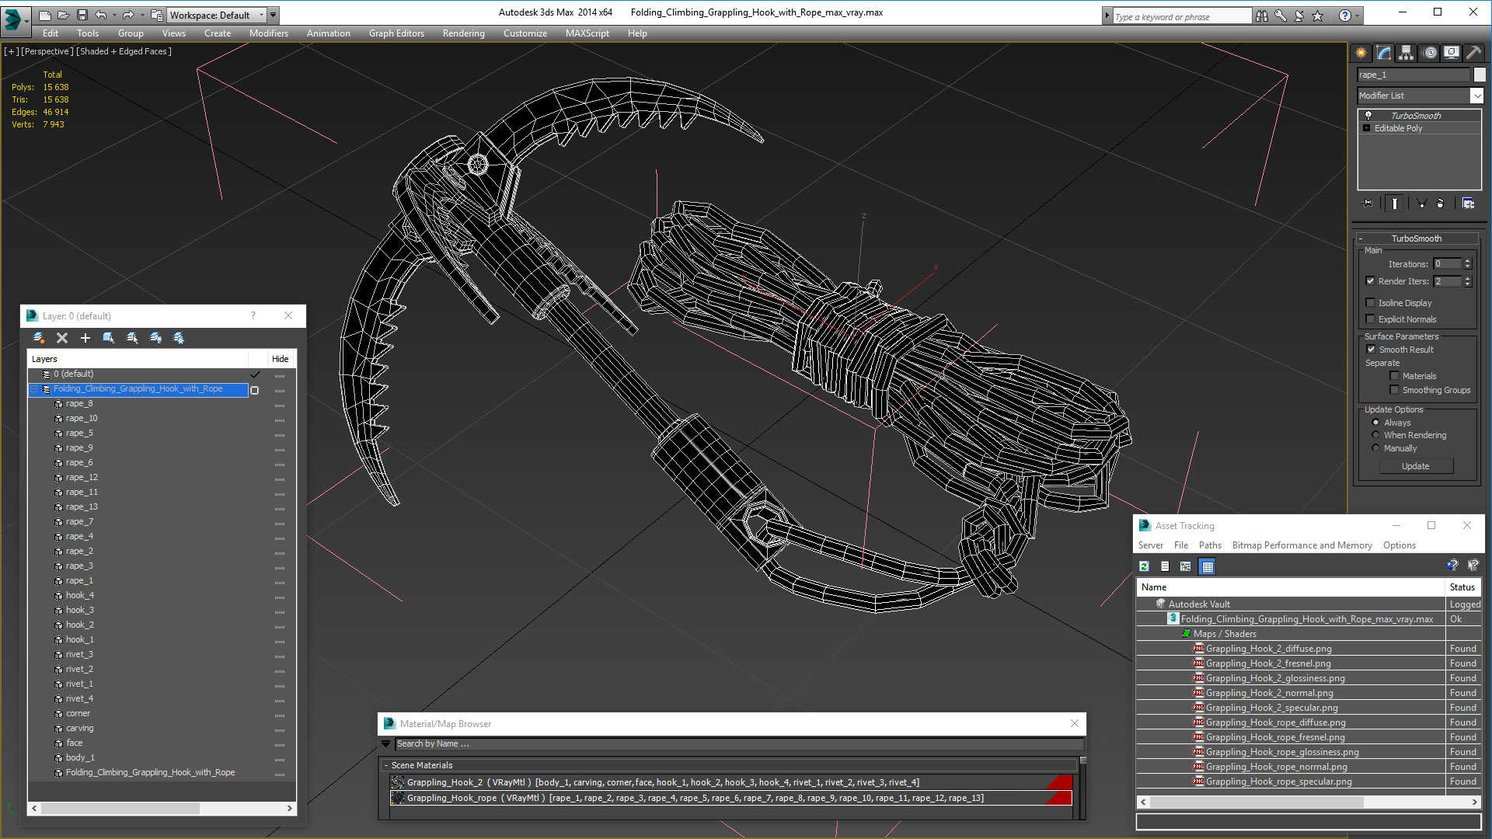Screen dimensions: 1492x839
Task: Open the Utilities hammer panel tab
Action: click(1473, 53)
